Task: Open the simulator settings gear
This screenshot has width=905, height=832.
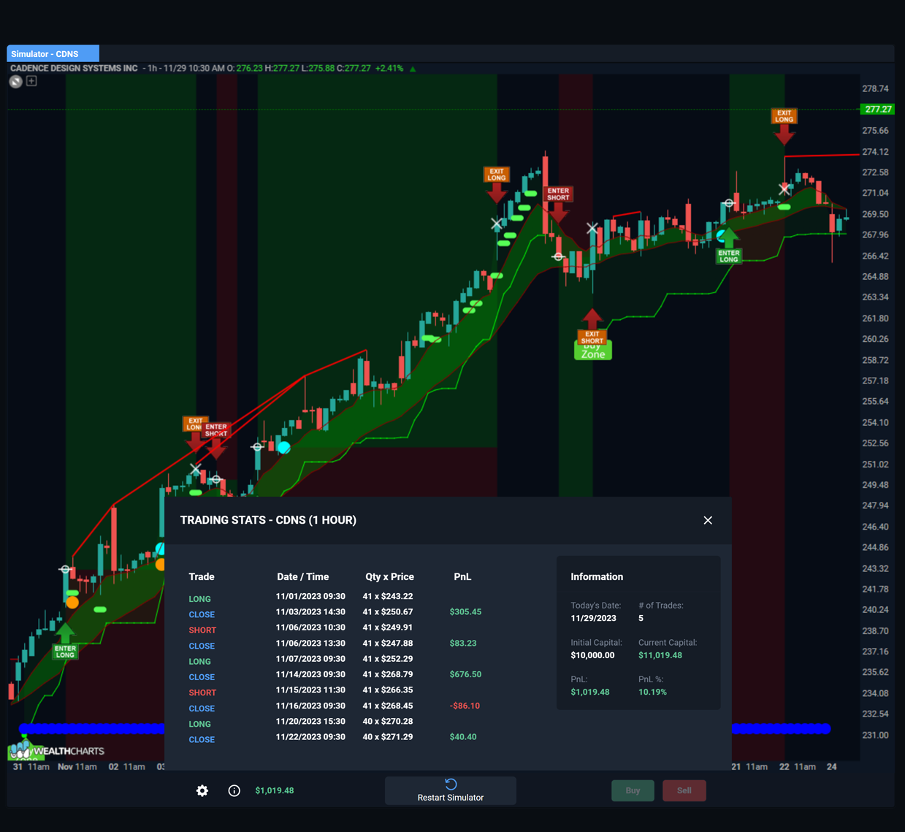Action: click(x=202, y=790)
